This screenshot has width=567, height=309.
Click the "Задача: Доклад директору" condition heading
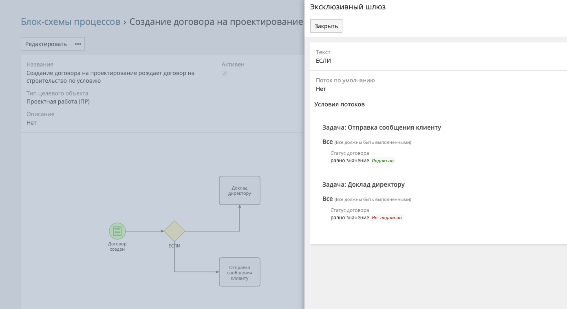[x=363, y=185]
